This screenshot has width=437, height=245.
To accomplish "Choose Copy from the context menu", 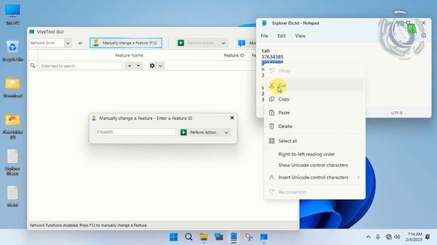I will tap(314, 99).
